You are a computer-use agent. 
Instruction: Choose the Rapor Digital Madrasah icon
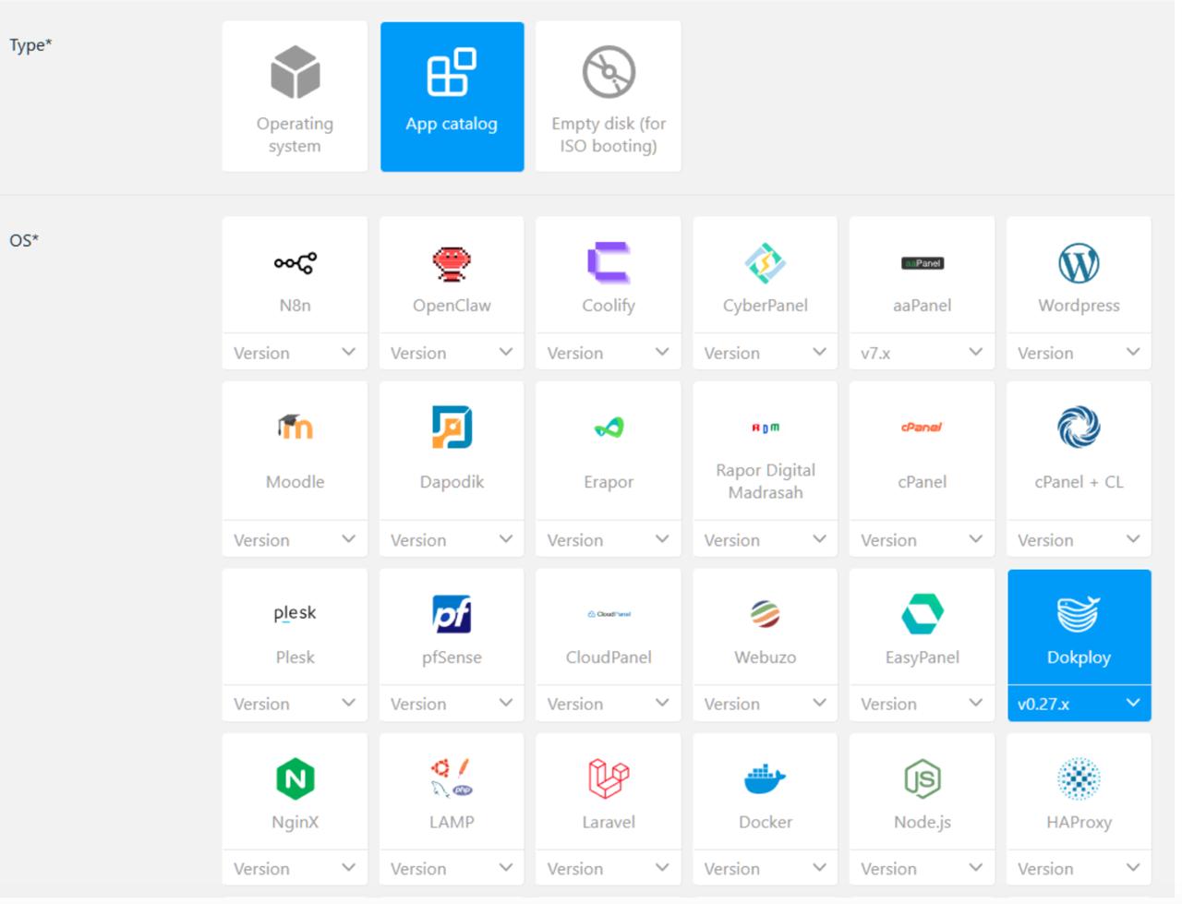765,428
